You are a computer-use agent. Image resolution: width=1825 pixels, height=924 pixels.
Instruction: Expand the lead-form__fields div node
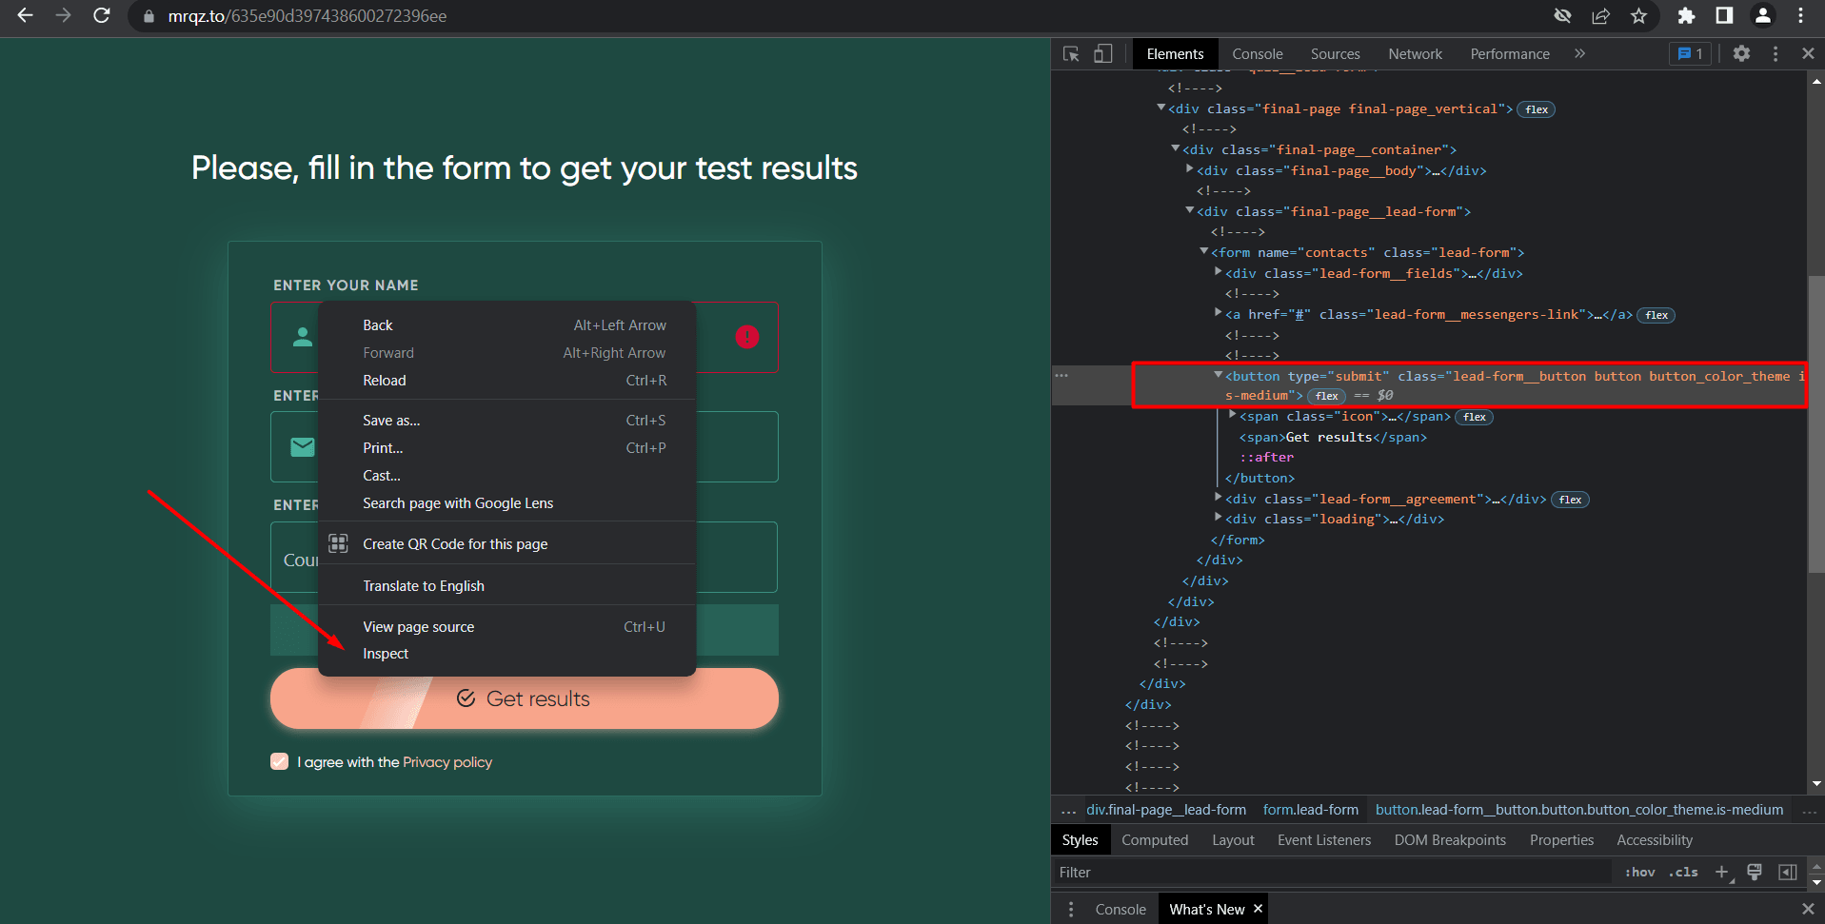click(x=1218, y=272)
